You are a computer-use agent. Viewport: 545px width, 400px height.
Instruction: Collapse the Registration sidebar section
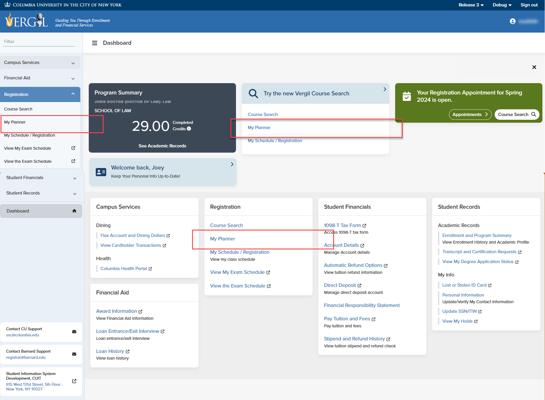click(40, 94)
